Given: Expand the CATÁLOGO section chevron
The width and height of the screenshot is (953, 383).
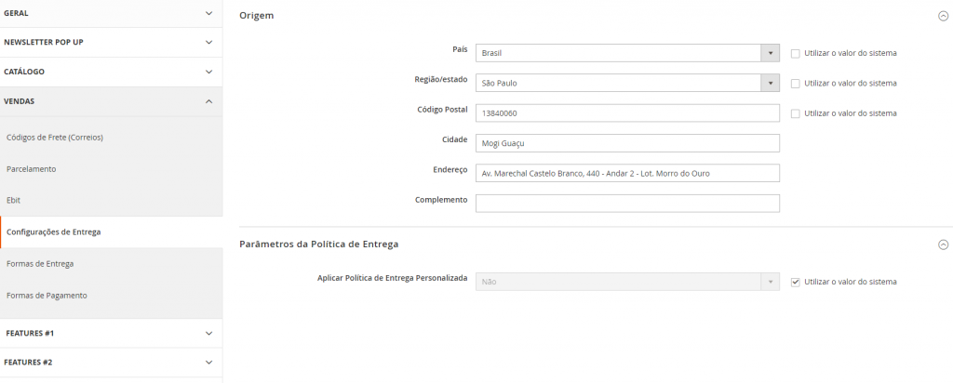Looking at the screenshot, I should [209, 72].
